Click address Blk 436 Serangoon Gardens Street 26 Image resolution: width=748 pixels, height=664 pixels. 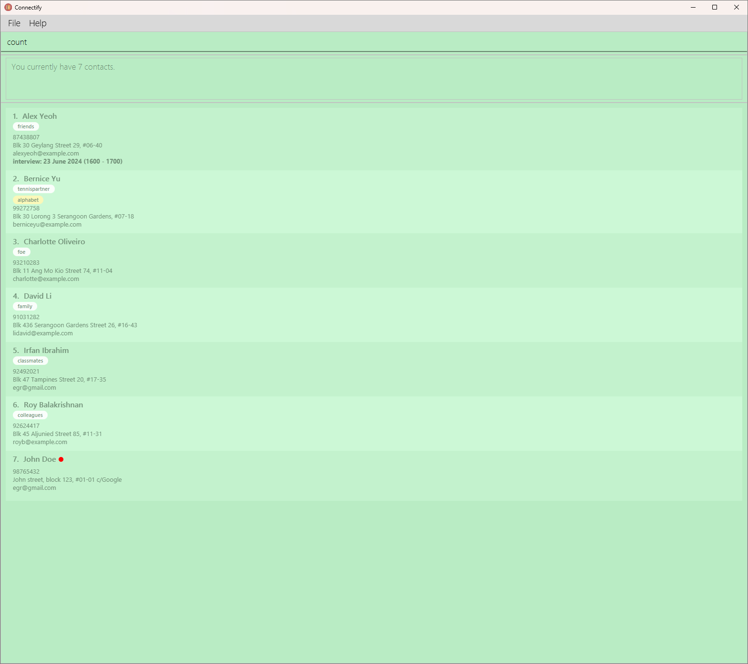coord(75,325)
